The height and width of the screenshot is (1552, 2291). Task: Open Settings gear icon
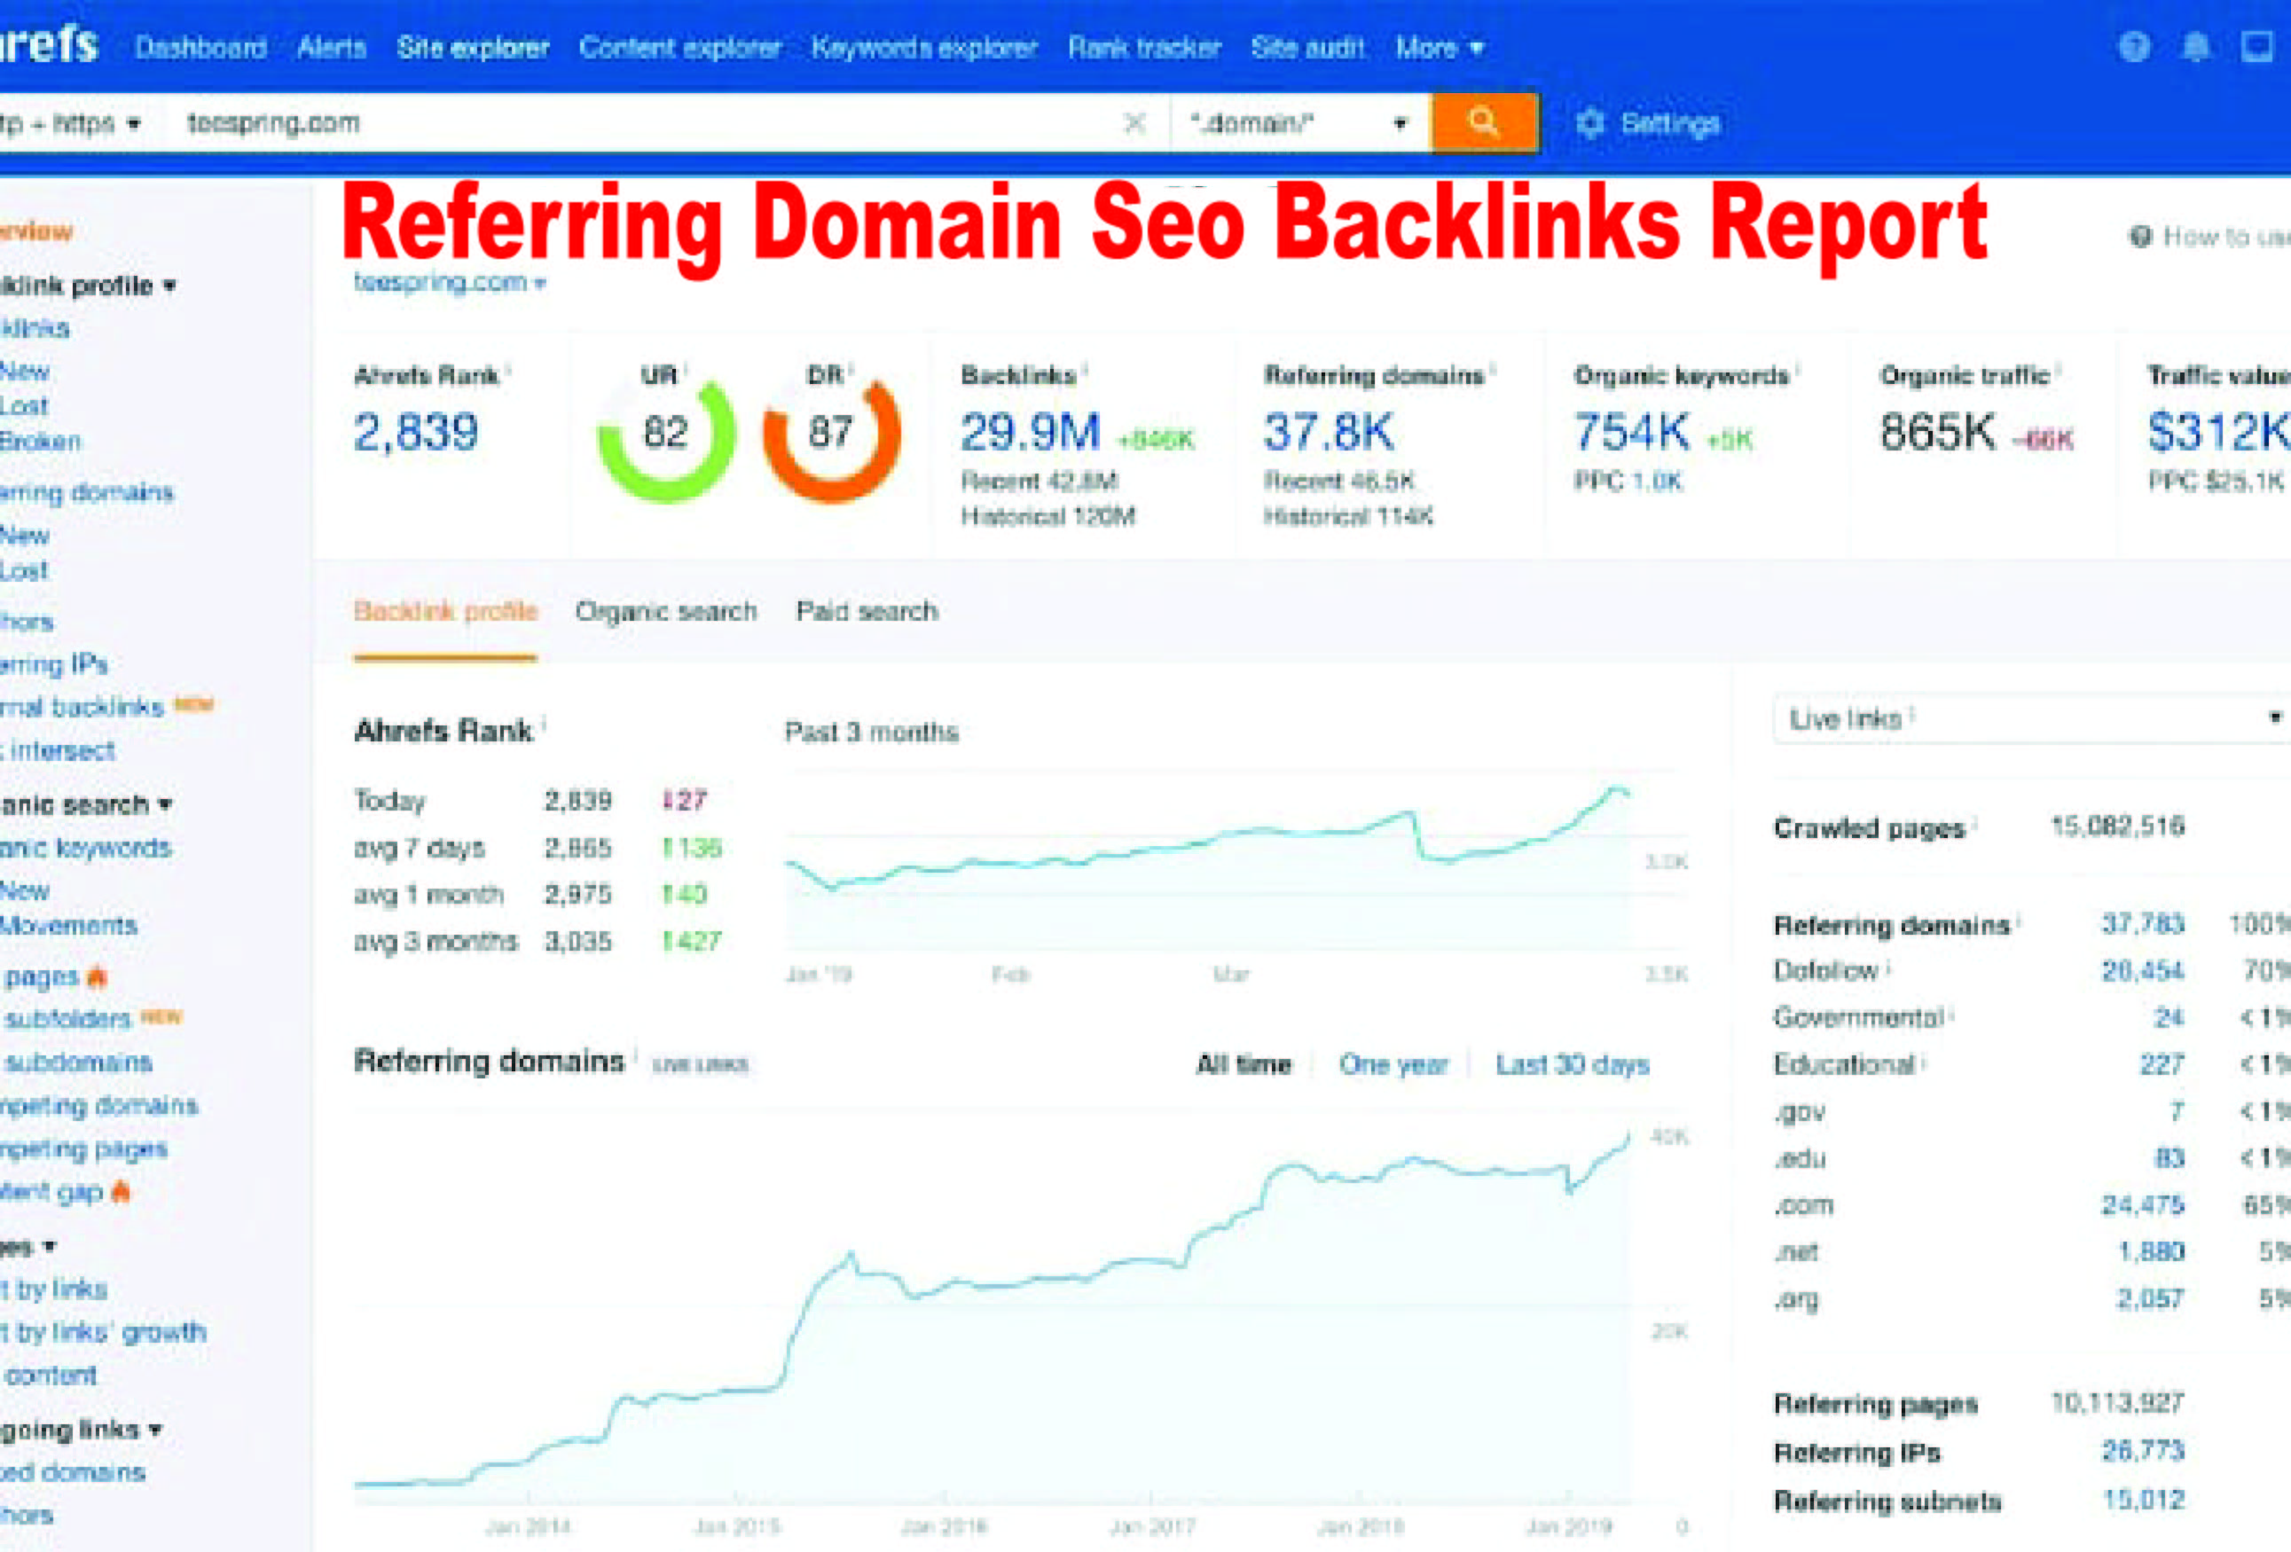(x=1589, y=123)
